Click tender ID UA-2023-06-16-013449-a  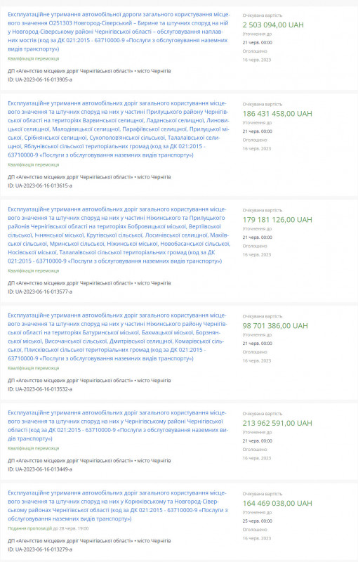pyautogui.click(x=40, y=469)
